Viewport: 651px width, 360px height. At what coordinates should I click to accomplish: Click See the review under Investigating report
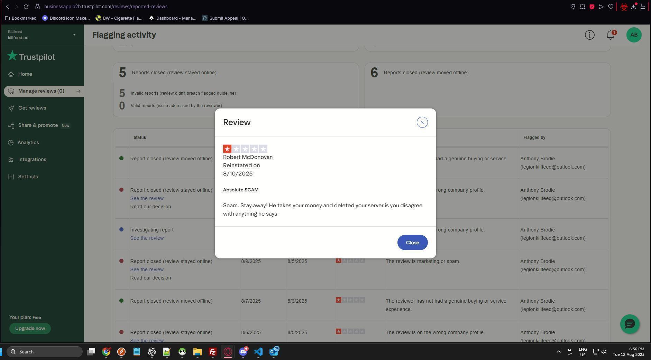[147, 238]
